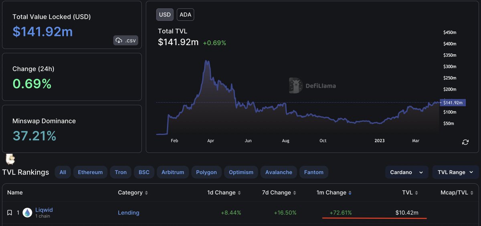Sort table by Mcap/TVL column
The height and width of the screenshot is (226, 481).
click(x=457, y=193)
